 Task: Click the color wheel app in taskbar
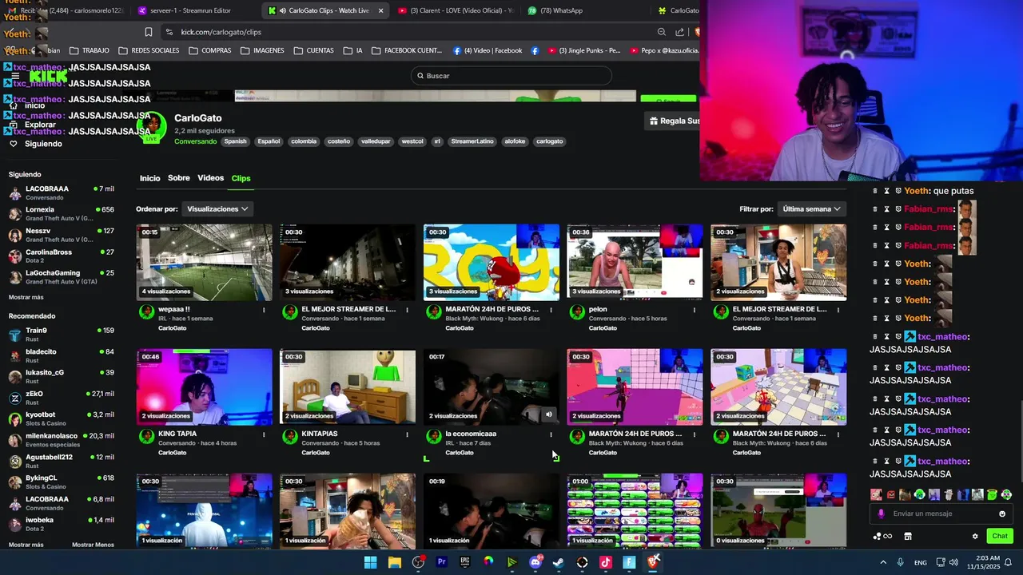point(488,562)
